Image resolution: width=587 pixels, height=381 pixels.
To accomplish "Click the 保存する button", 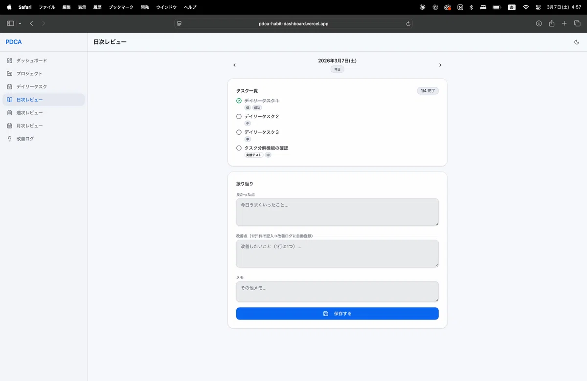I will [x=337, y=314].
